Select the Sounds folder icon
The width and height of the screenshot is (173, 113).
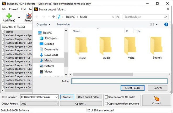[x=156, y=46]
